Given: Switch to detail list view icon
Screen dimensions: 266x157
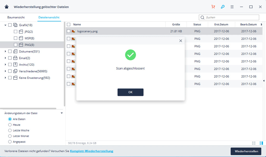Looking at the screenshot, I should (261, 143).
